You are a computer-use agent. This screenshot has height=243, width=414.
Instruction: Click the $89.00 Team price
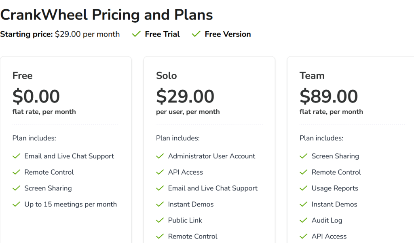329,97
